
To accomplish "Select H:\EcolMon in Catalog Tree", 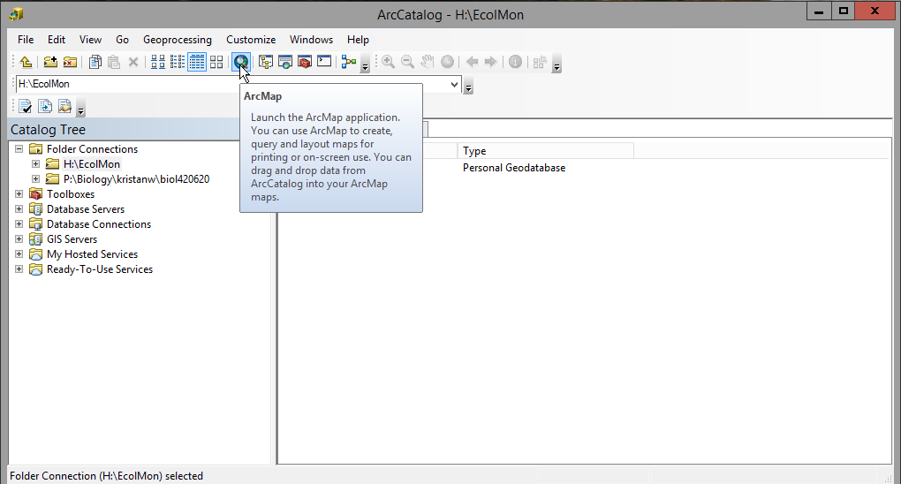I will pyautogui.click(x=92, y=163).
